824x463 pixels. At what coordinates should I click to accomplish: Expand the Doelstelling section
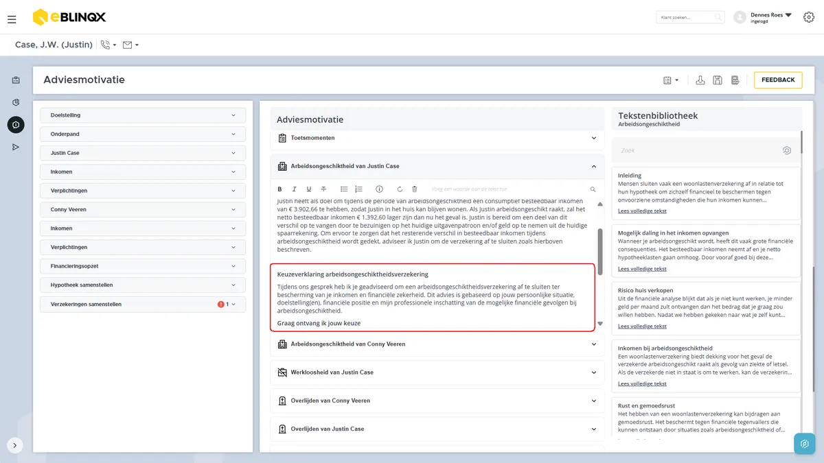[143, 115]
